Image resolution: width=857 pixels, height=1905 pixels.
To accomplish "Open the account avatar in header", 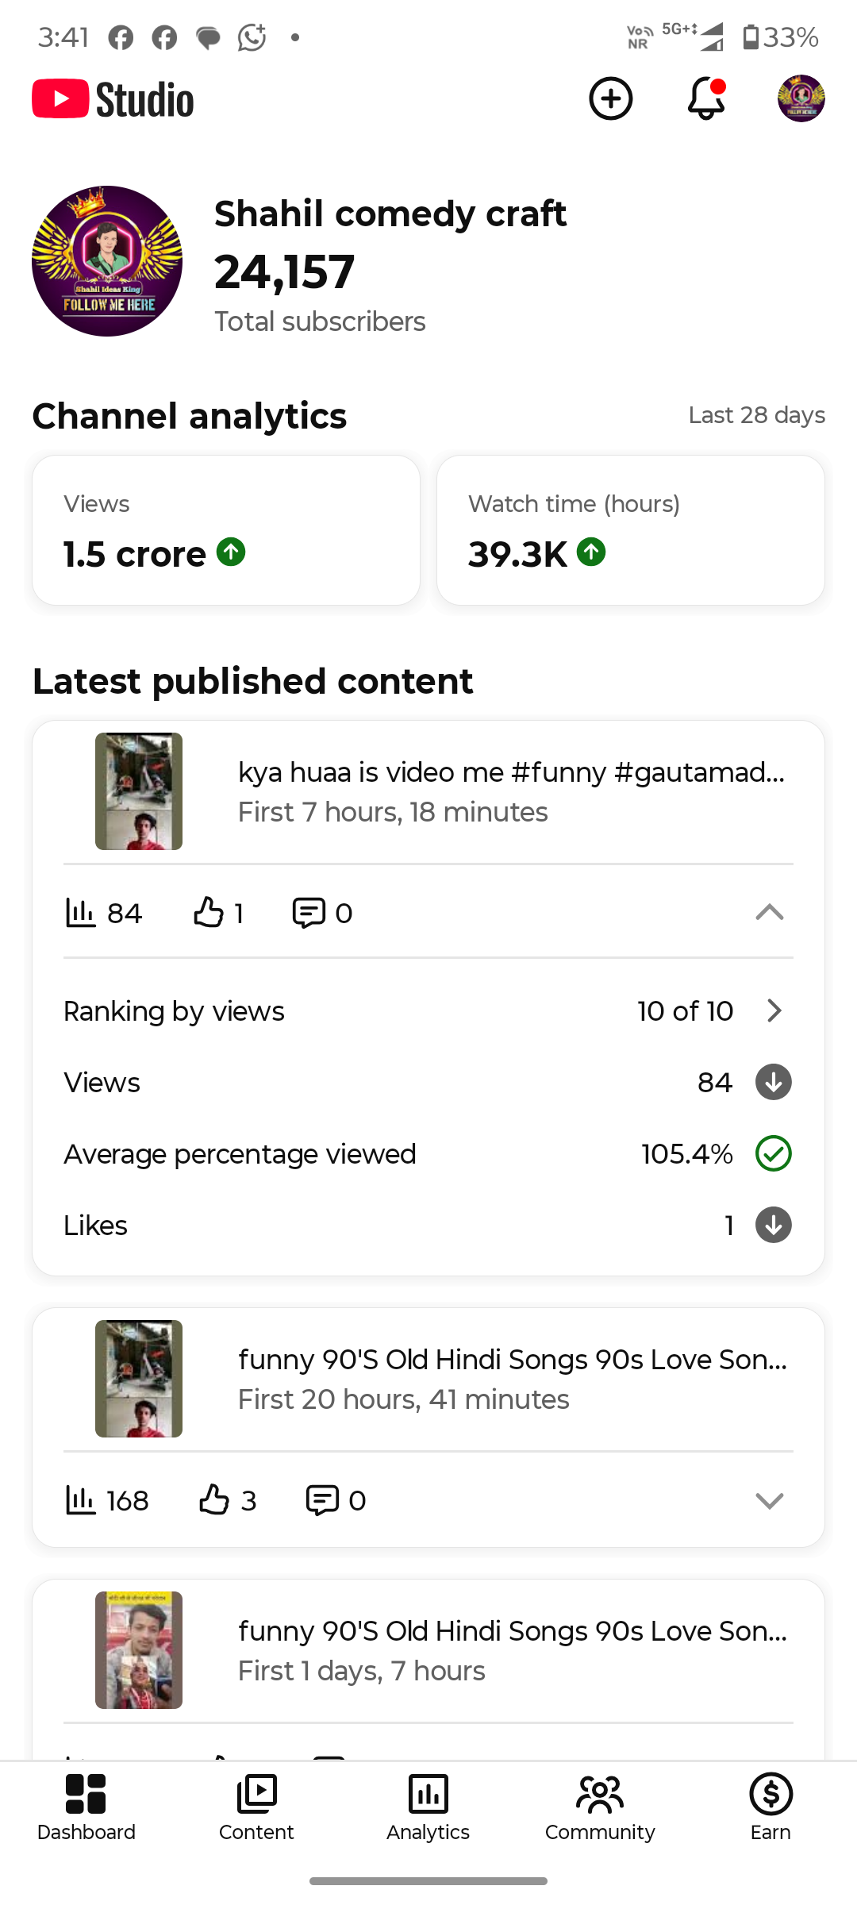I will (x=801, y=99).
